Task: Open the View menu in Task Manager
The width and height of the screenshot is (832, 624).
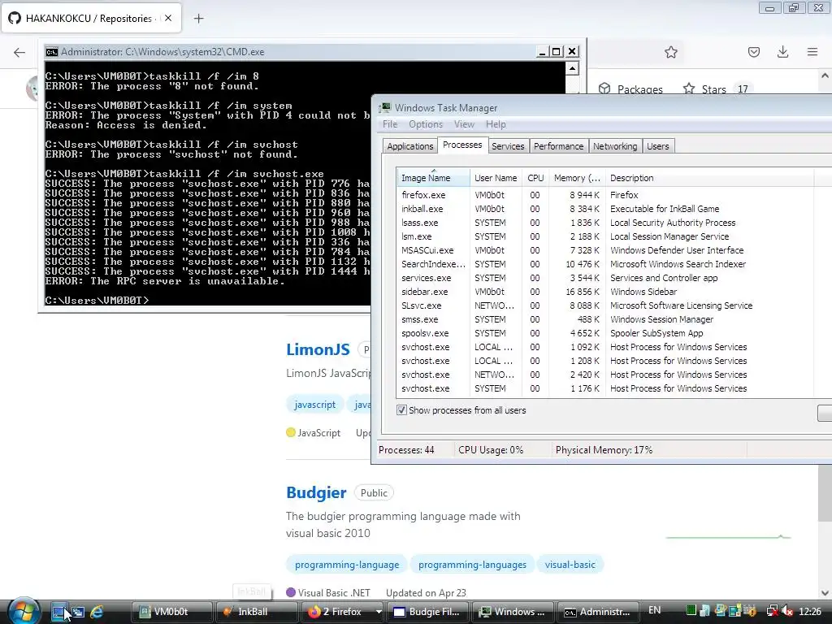Action: [464, 124]
